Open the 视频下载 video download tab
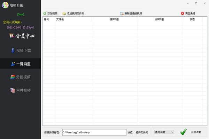Screen dimensions: 209x139 [21, 50]
